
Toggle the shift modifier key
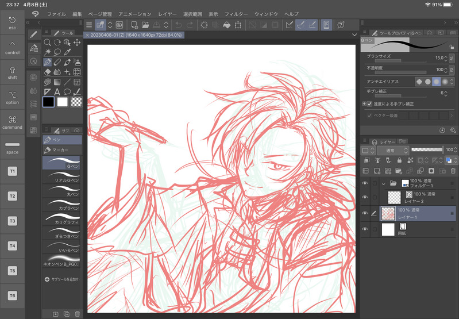click(12, 72)
